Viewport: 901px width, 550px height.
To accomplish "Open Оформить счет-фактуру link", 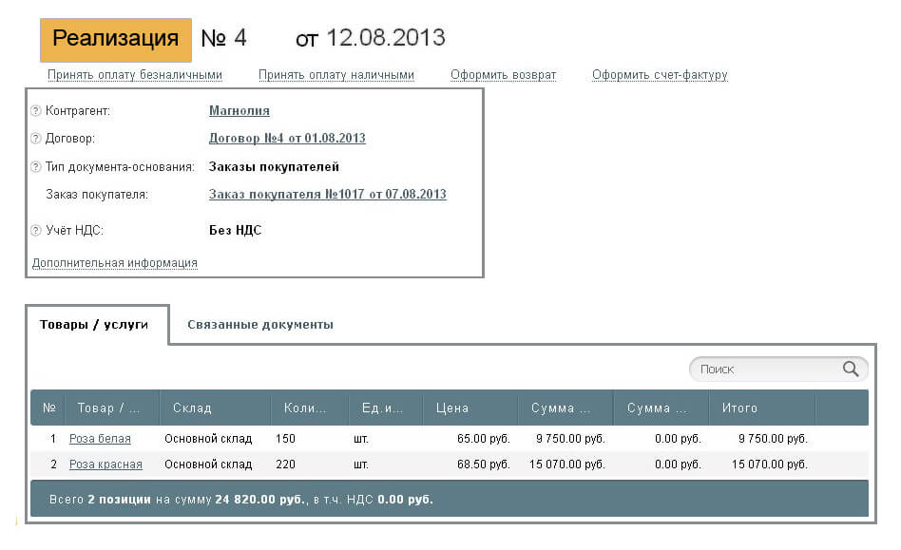I will [x=660, y=75].
